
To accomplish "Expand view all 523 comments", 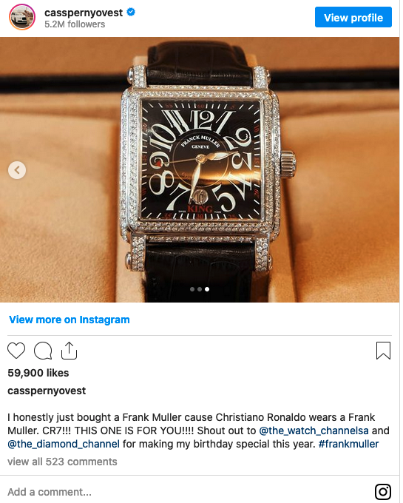I will tap(62, 462).
